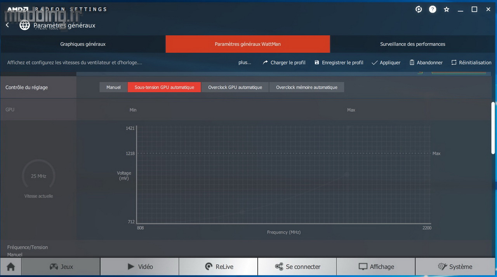The image size is (497, 277).
Task: Go to the Home icon
Action: (11, 267)
